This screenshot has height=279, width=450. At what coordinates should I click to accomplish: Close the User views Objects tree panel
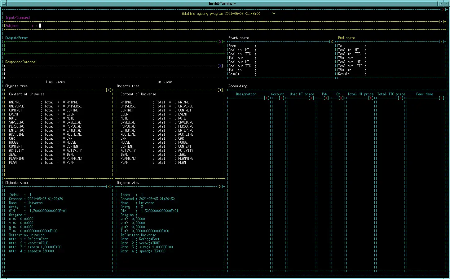point(108,90)
